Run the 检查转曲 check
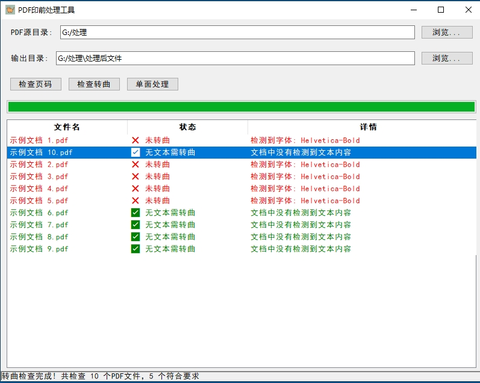Viewport: 480px width, 383px height. (x=94, y=84)
